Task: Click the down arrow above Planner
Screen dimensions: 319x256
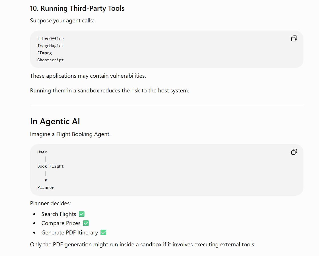Action: pyautogui.click(x=46, y=180)
